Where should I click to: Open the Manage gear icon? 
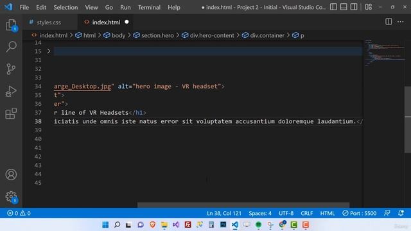(11, 197)
